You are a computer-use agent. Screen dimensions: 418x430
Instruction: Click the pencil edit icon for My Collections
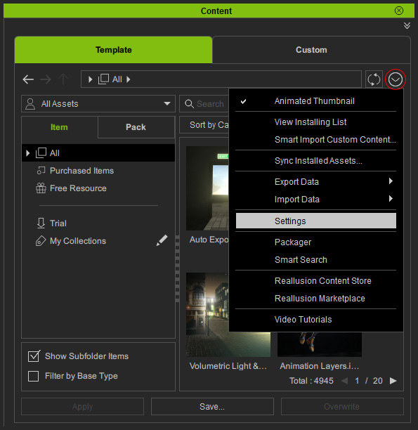tap(162, 240)
